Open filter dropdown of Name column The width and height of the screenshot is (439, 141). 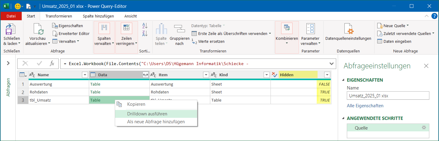point(85,75)
